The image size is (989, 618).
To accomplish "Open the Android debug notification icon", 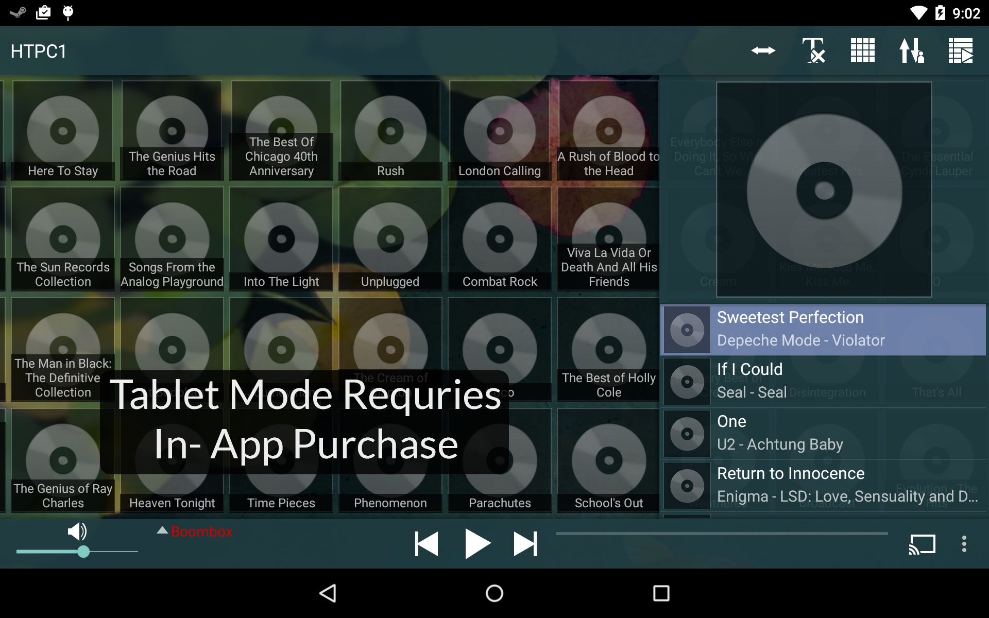I will pos(68,12).
